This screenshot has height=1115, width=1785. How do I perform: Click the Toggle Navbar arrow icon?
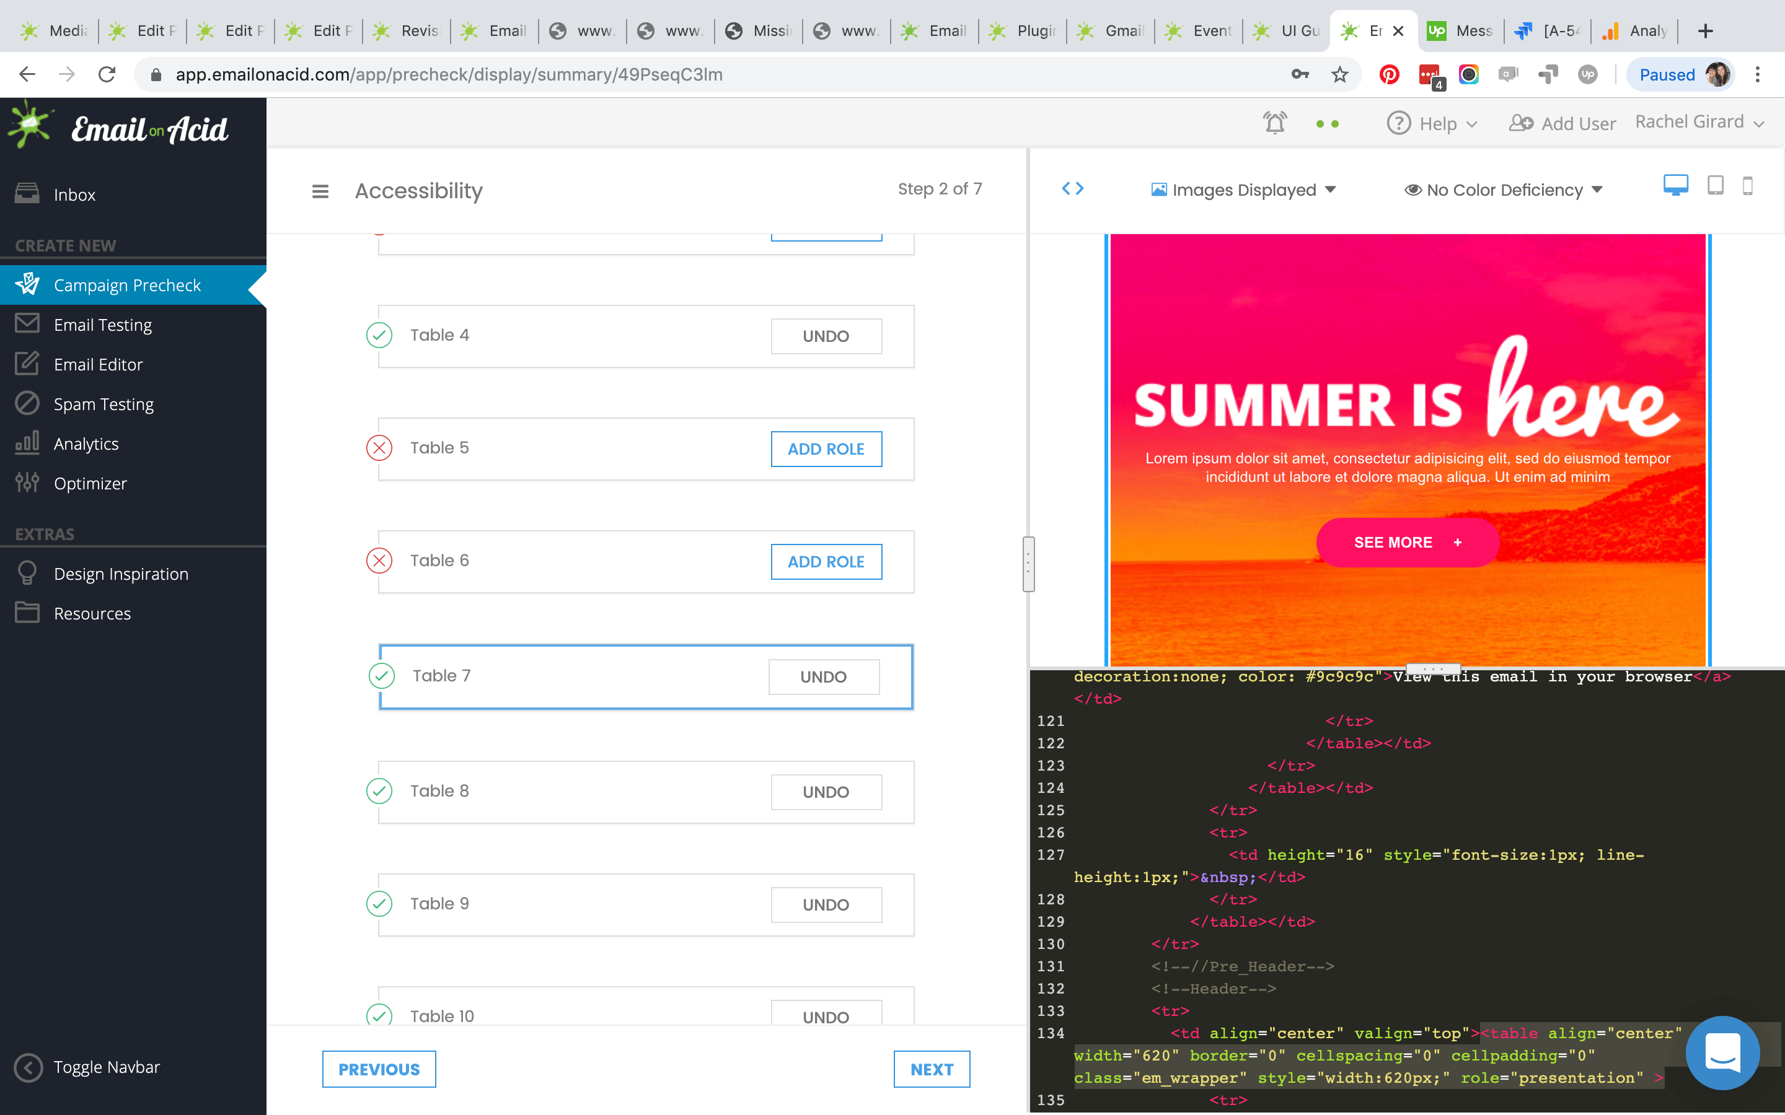click(28, 1067)
